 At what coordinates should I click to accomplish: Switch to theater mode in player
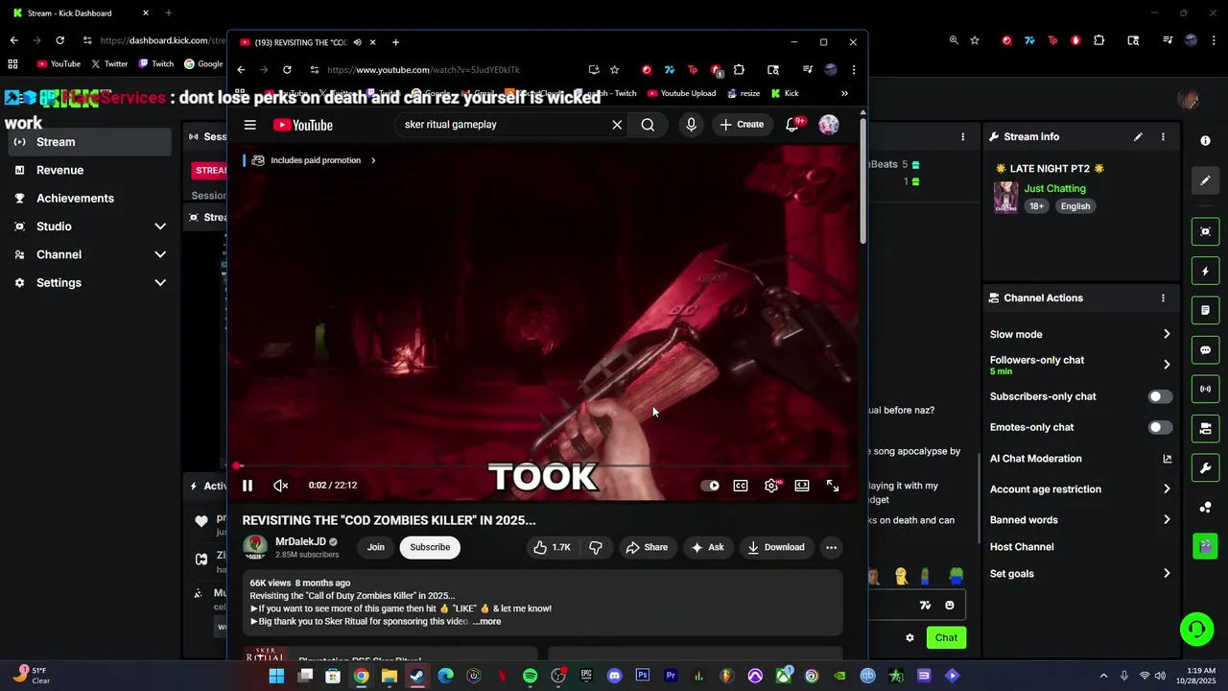(802, 486)
